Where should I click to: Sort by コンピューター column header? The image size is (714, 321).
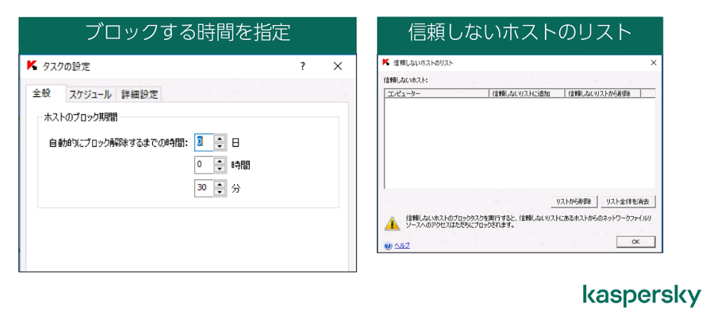[436, 93]
